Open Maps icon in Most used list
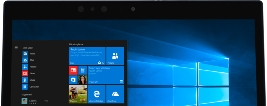This screenshot has width=267, height=106. coord(25,80)
